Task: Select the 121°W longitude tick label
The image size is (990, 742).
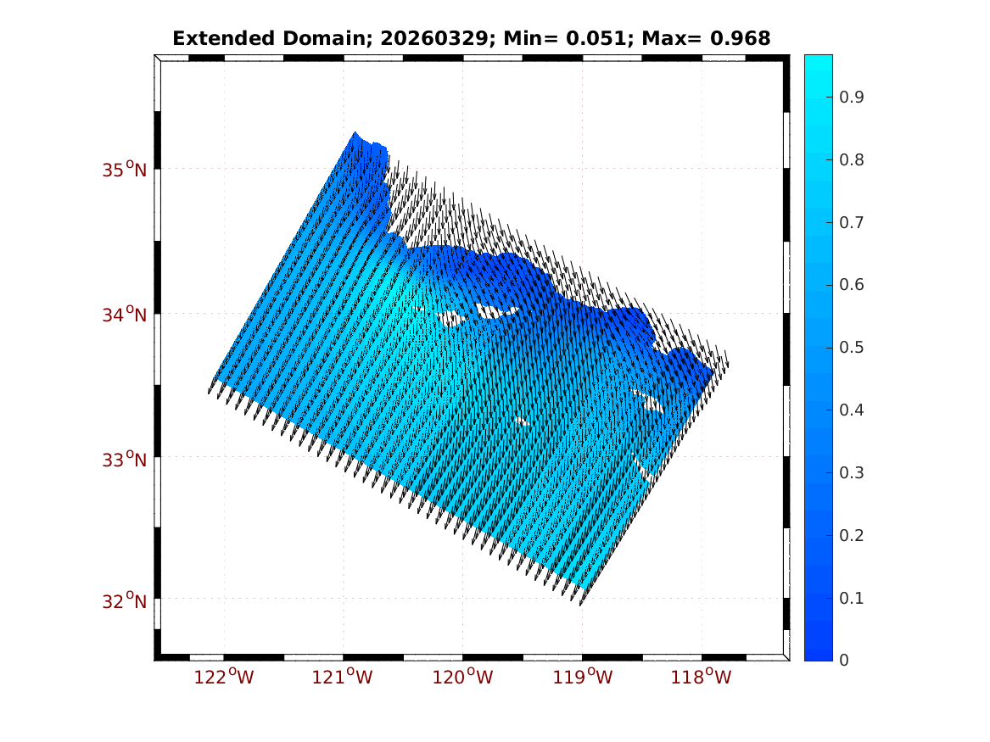Action: coord(344,677)
